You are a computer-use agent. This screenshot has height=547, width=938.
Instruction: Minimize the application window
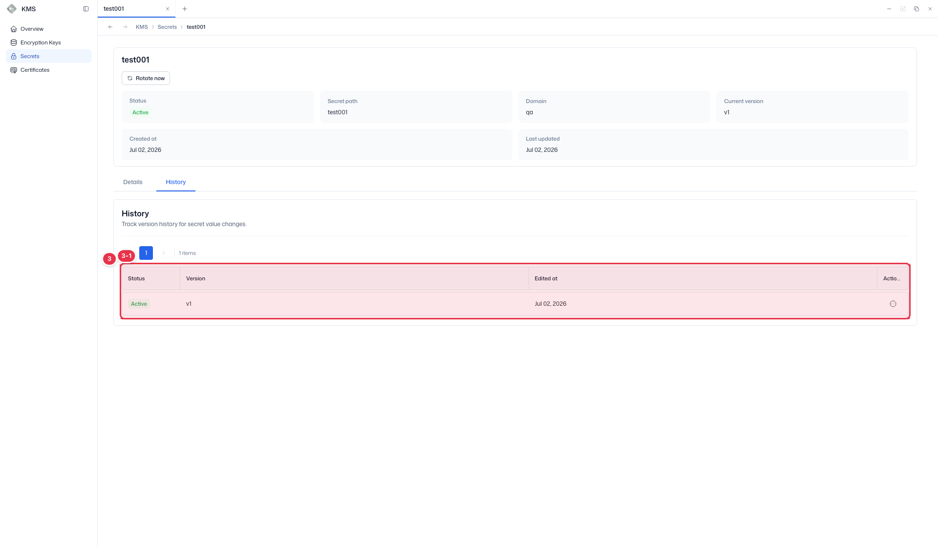[x=889, y=9]
